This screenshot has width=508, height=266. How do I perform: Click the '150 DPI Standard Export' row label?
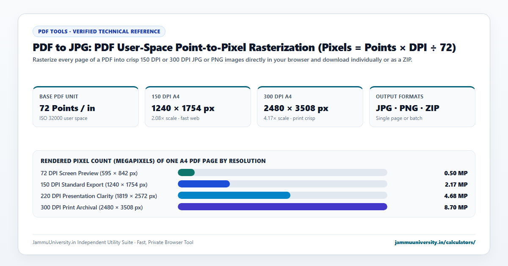(x=94, y=185)
